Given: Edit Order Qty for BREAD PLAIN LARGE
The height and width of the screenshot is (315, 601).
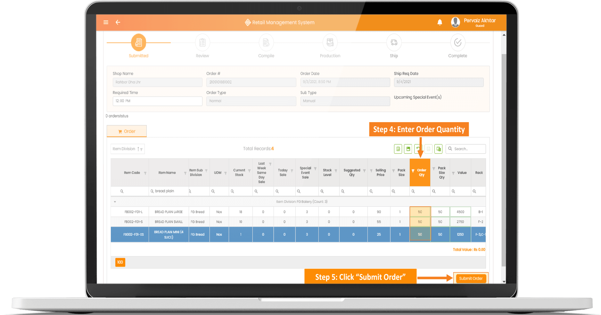Looking at the screenshot, I should point(420,212).
